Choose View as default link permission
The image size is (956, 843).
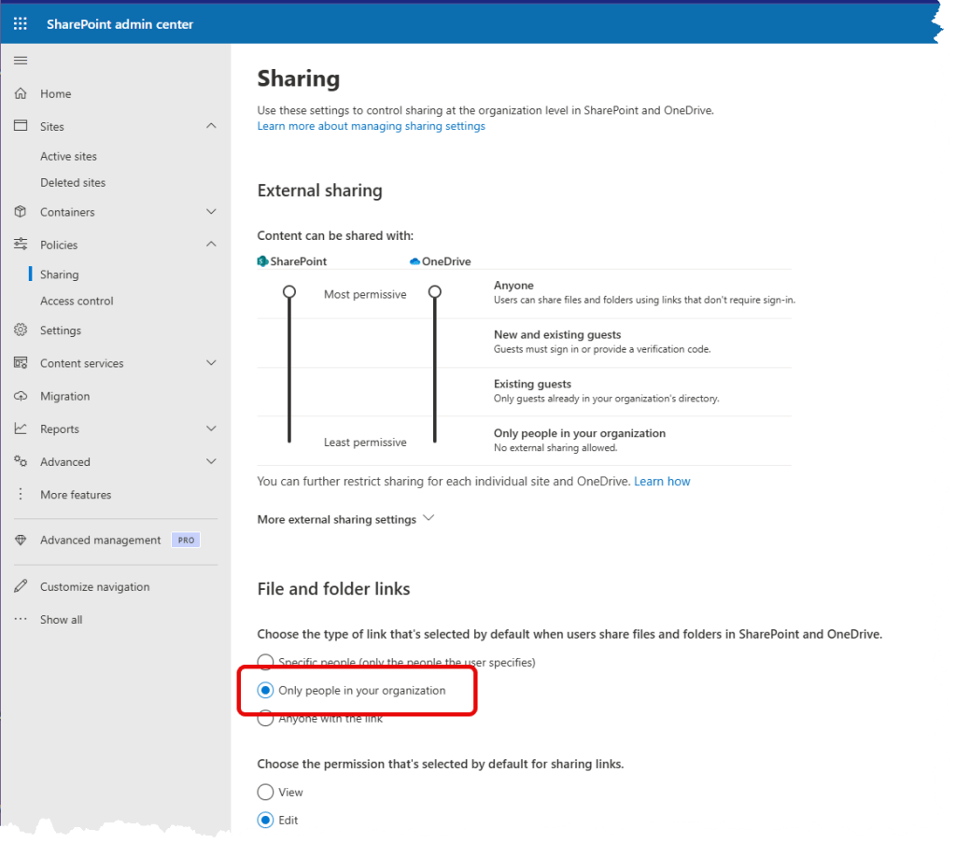coord(265,793)
